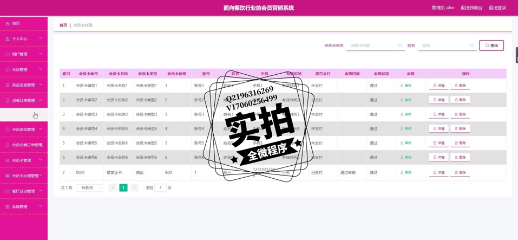Click the 审核 edit icon for row 1

pos(402,86)
